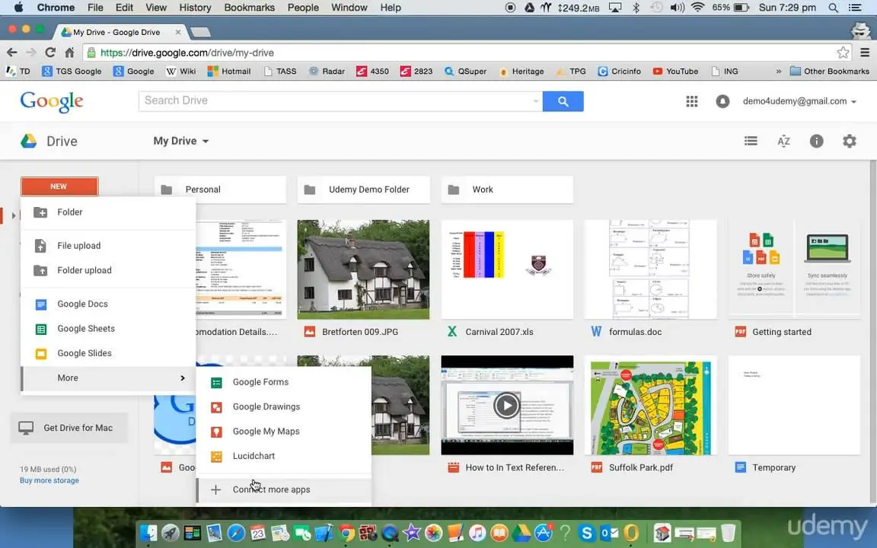Viewport: 877px width, 548px height.
Task: Click the Google Drive logo icon
Action: [28, 141]
